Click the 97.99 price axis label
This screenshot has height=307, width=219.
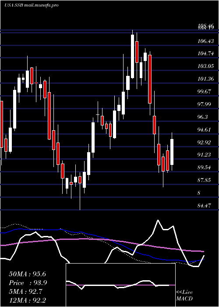205,104
